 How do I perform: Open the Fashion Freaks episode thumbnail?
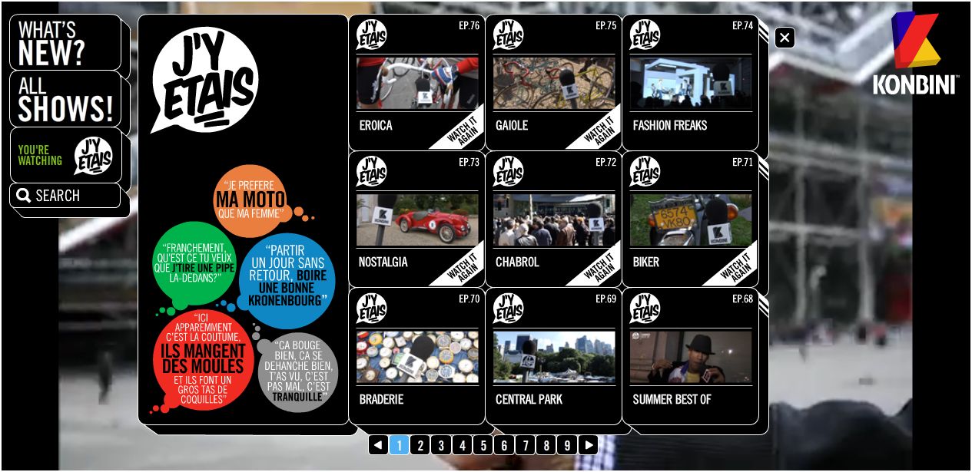point(691,83)
